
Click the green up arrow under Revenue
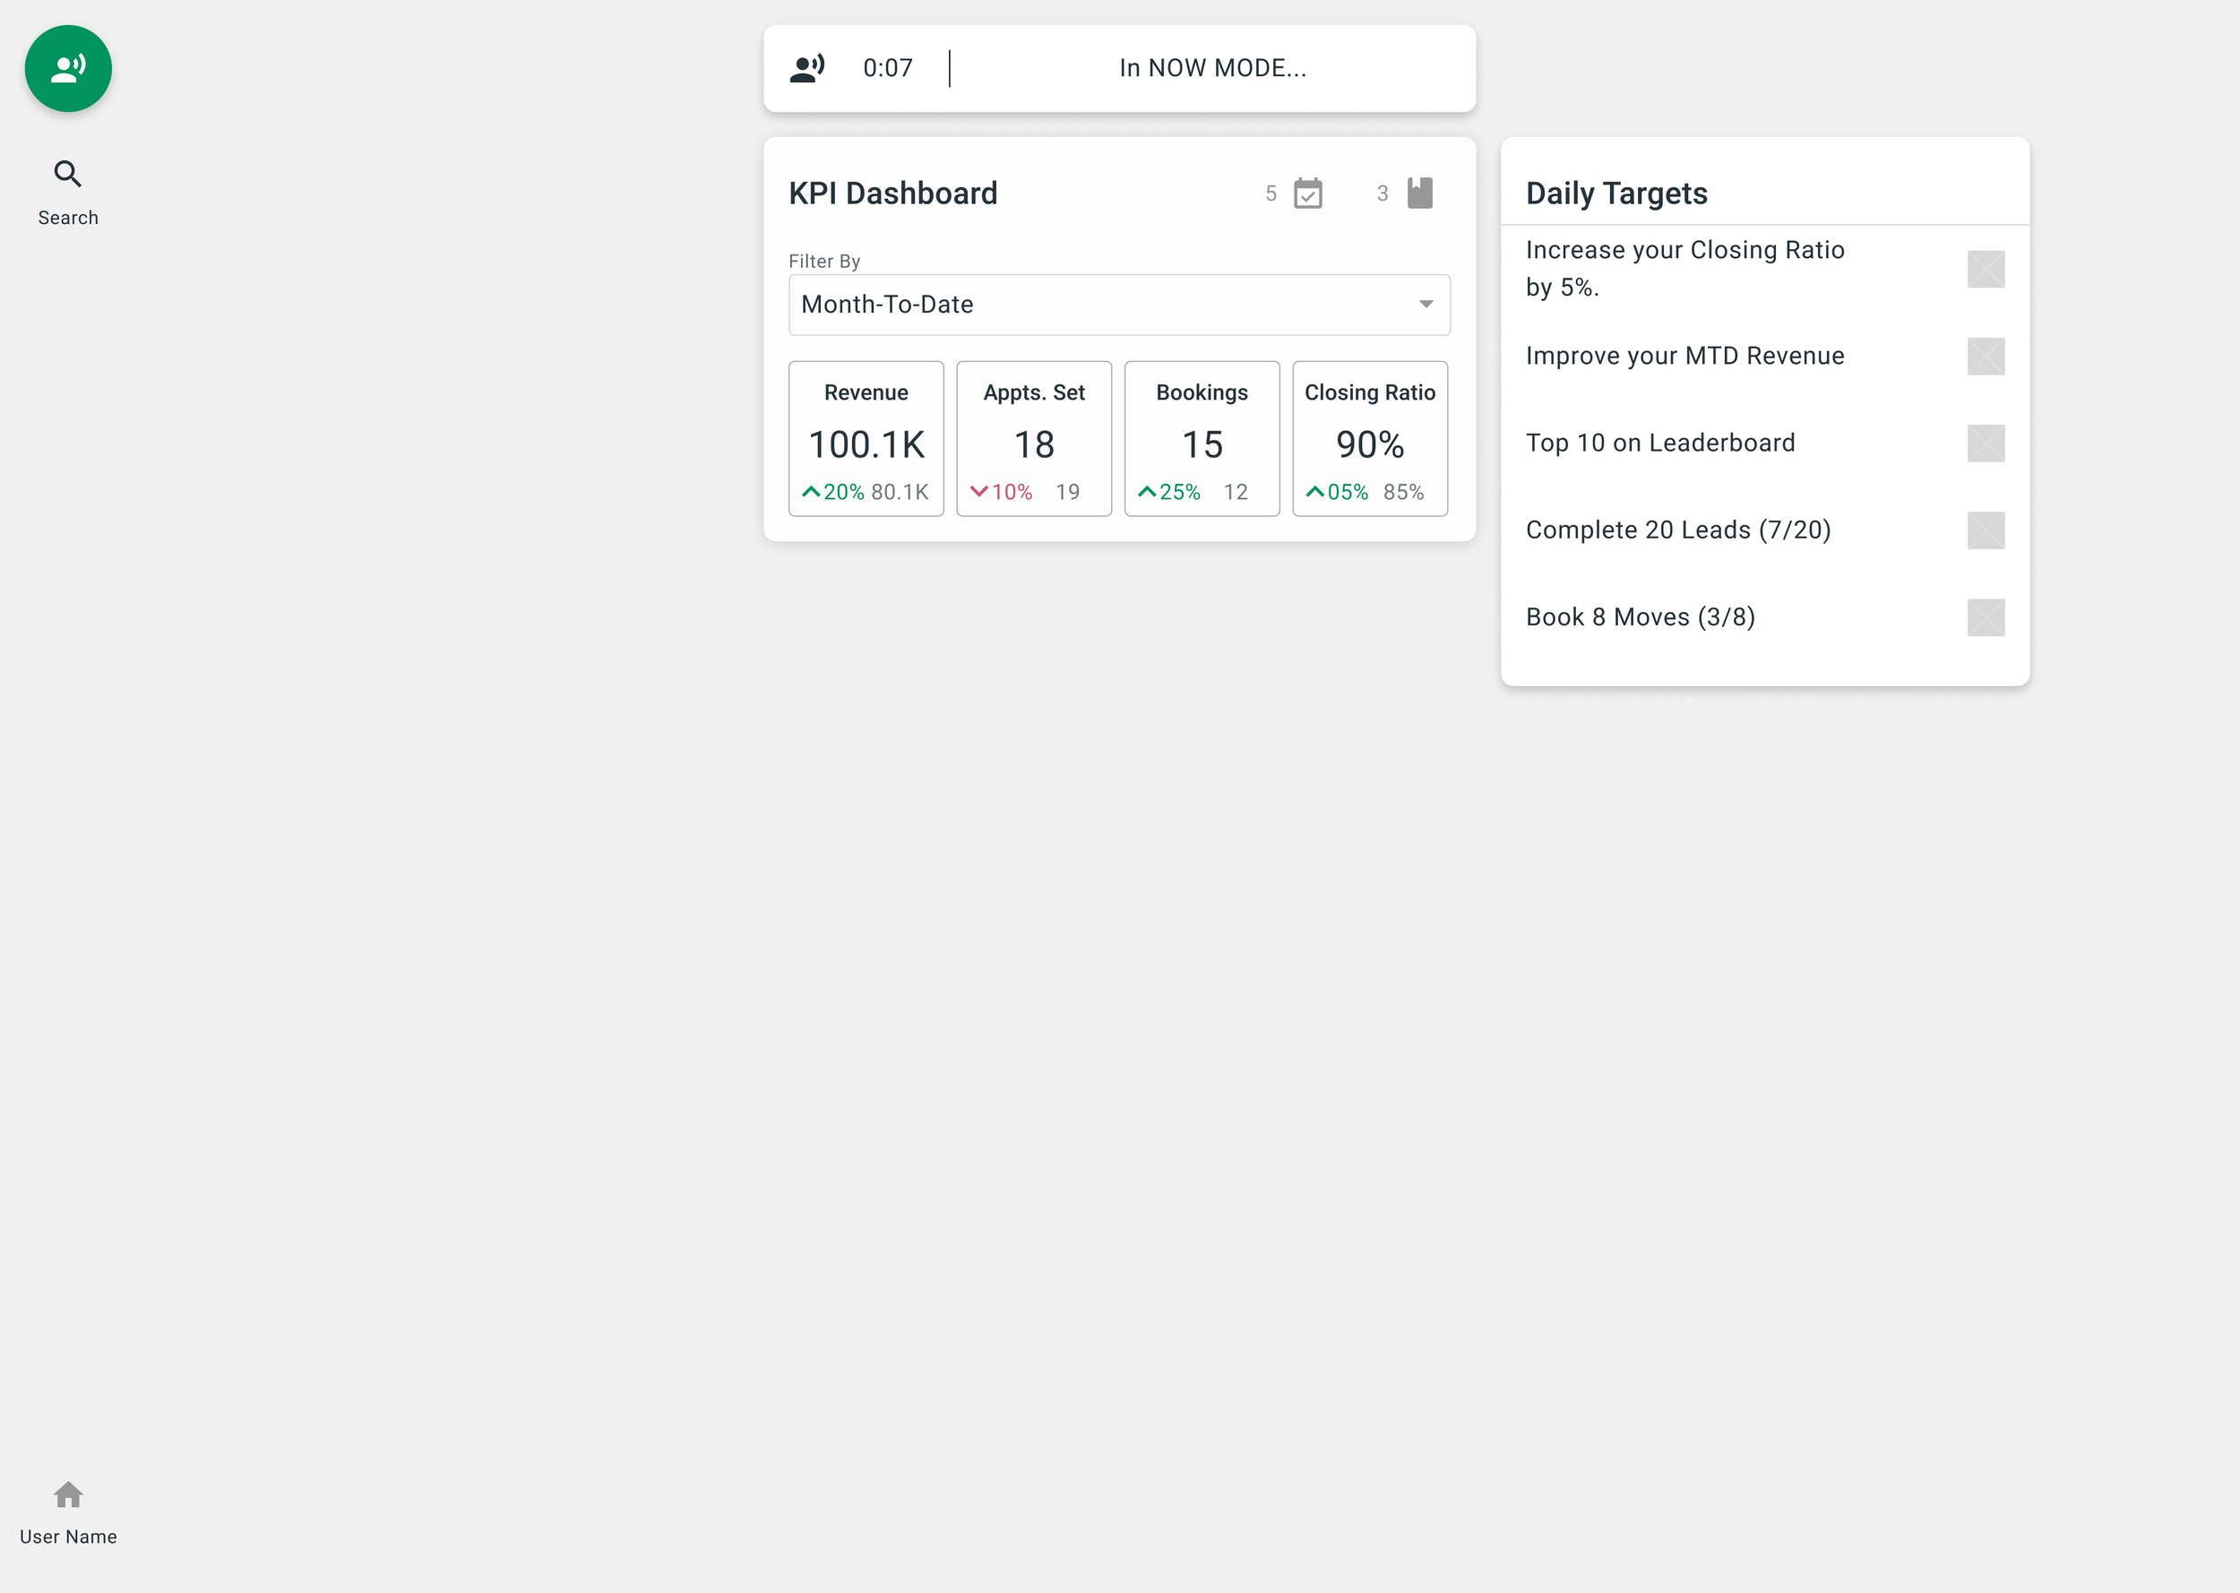pyautogui.click(x=811, y=493)
